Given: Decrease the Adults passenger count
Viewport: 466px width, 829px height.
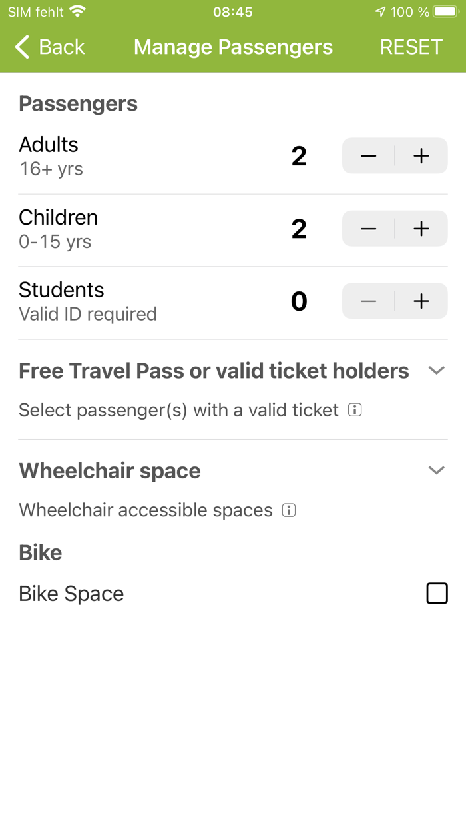Looking at the screenshot, I should [x=367, y=155].
